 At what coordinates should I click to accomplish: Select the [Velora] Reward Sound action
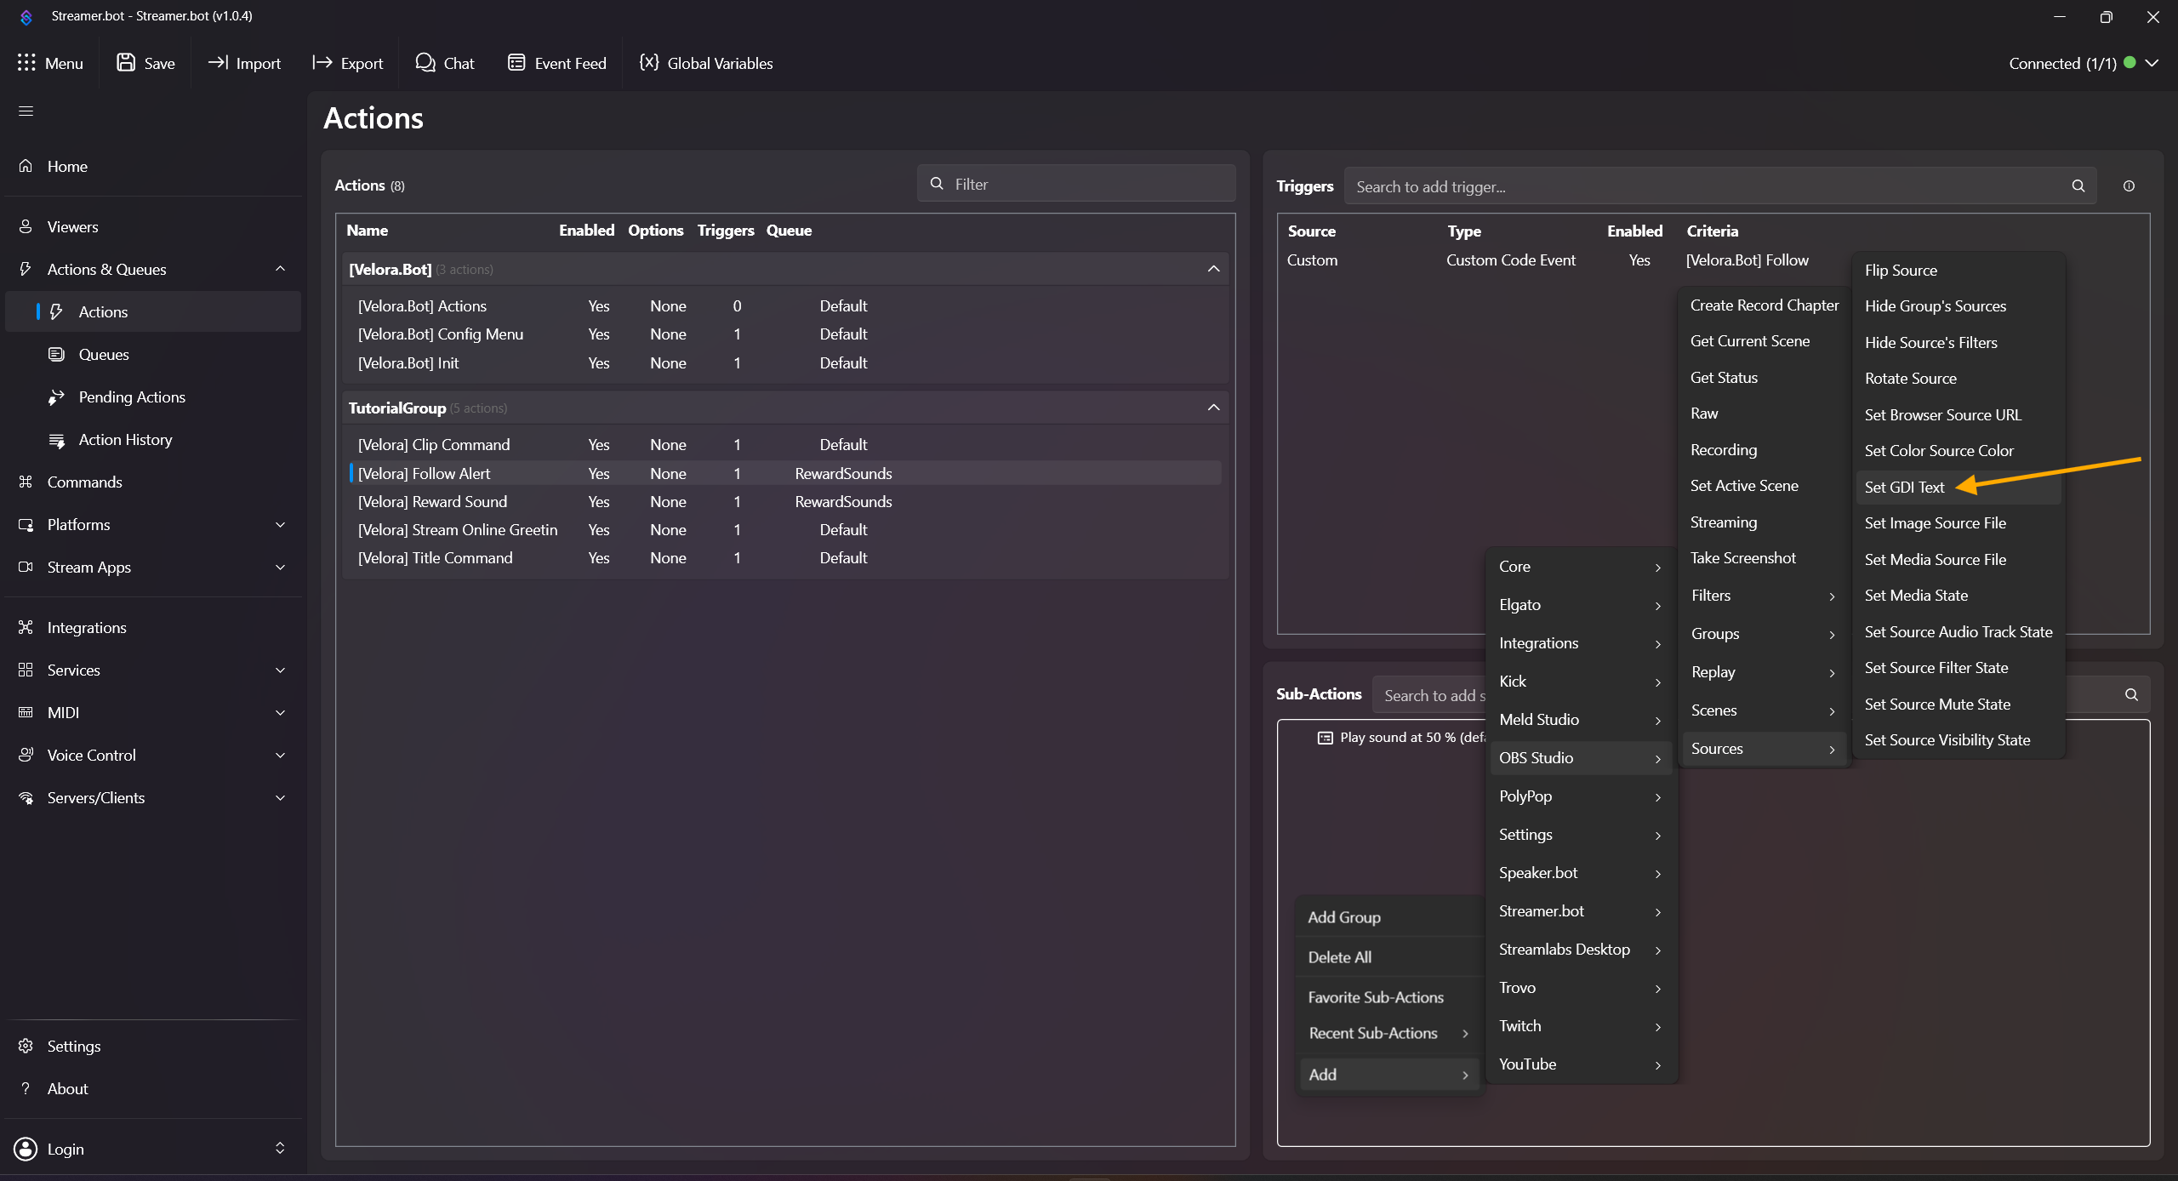pos(432,502)
